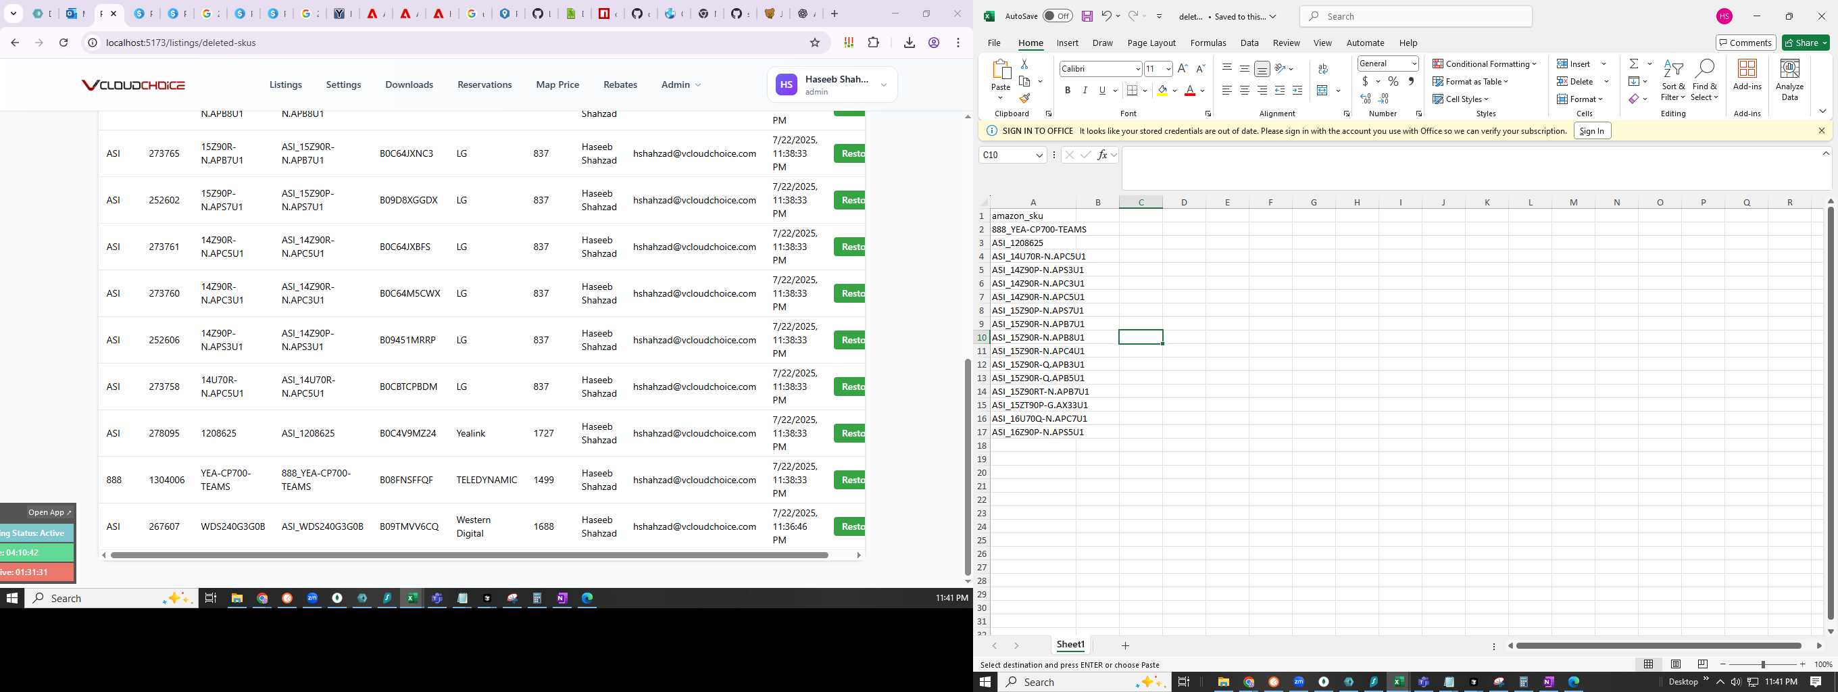Click the Decrease Decimal icon

[1384, 99]
